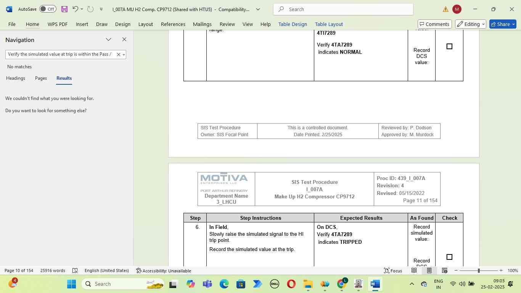Open Google Chrome from taskbar
The width and height of the screenshot is (521, 293).
tap(342, 284)
